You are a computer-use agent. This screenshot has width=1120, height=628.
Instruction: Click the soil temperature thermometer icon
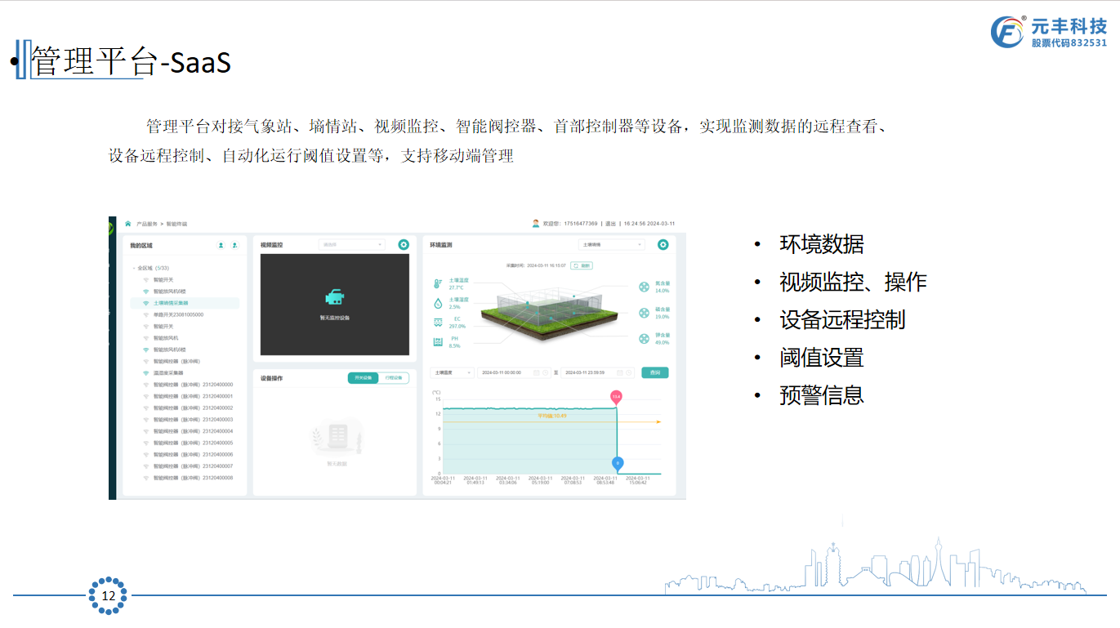tap(438, 283)
